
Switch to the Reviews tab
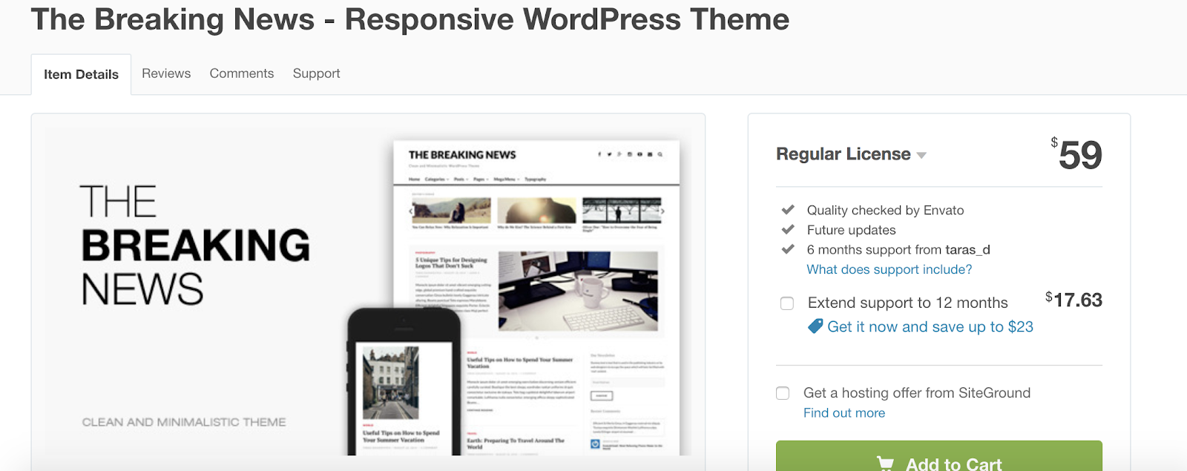pyautogui.click(x=166, y=73)
